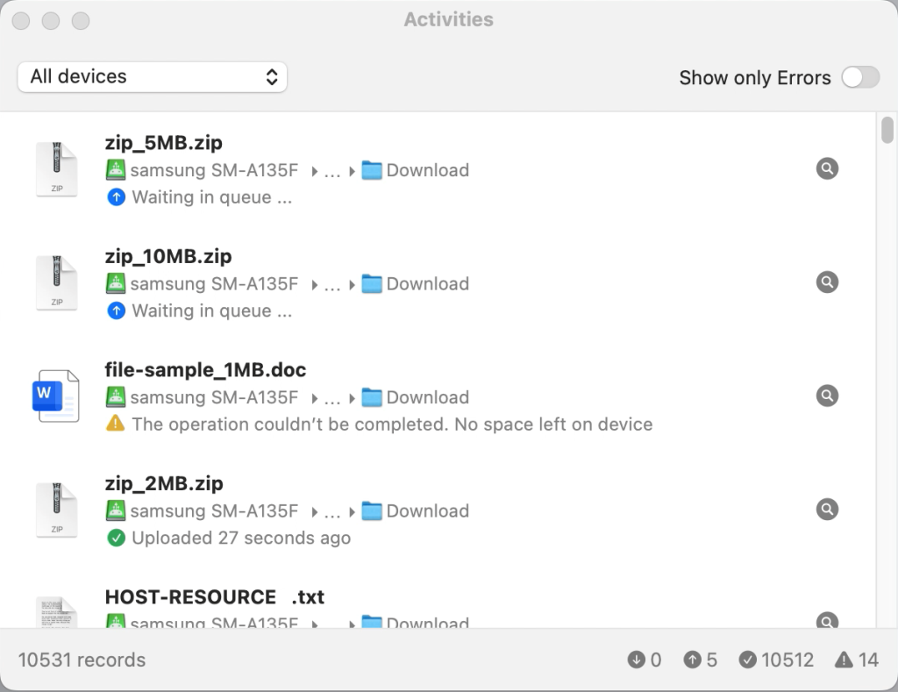898x692 pixels.
Task: Click the scrollbar on the right edge
Action: click(x=886, y=132)
